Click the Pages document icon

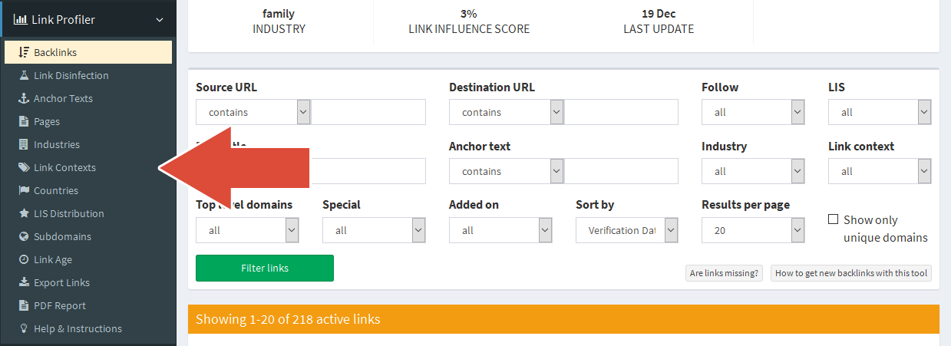[x=24, y=121]
